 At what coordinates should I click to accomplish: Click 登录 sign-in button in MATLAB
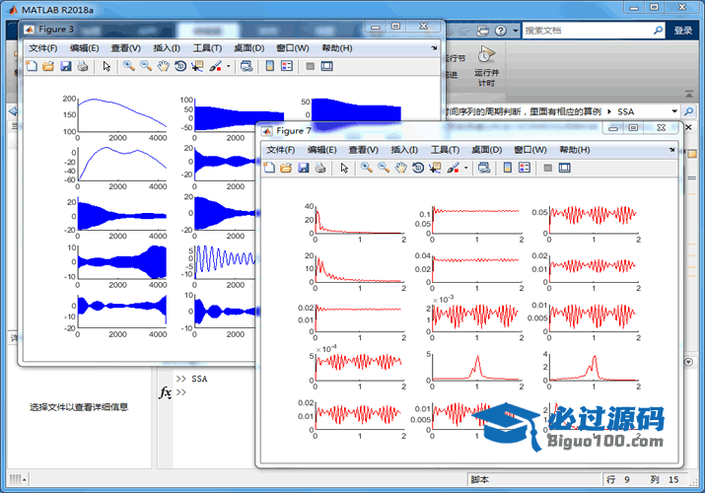pyautogui.click(x=683, y=31)
